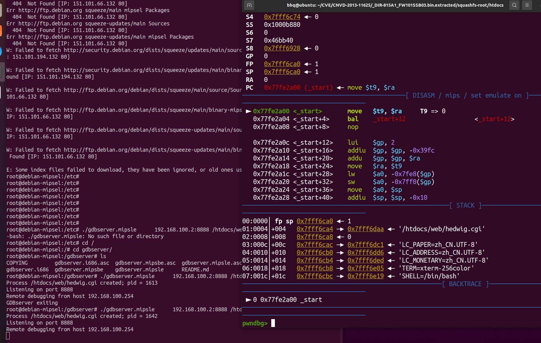
Task: Click the 'LC_PAPER=zh_CN.UTF-8' stack string
Action: point(438,245)
